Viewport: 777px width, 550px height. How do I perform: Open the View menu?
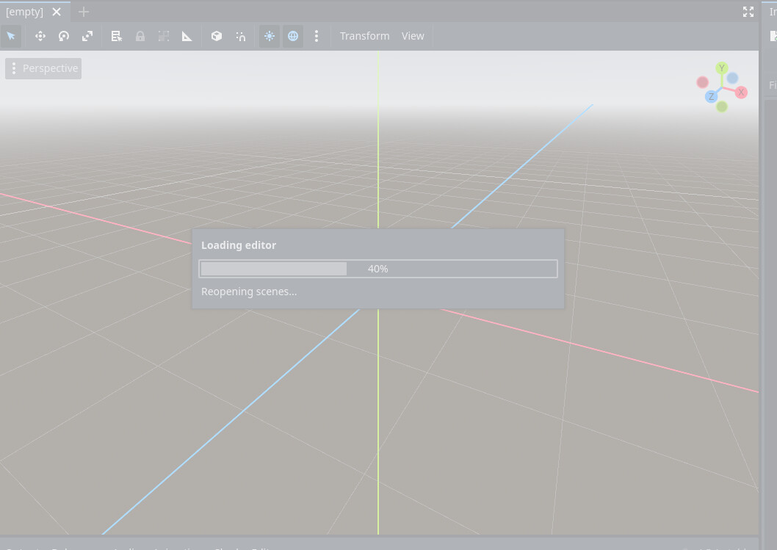[x=413, y=36]
